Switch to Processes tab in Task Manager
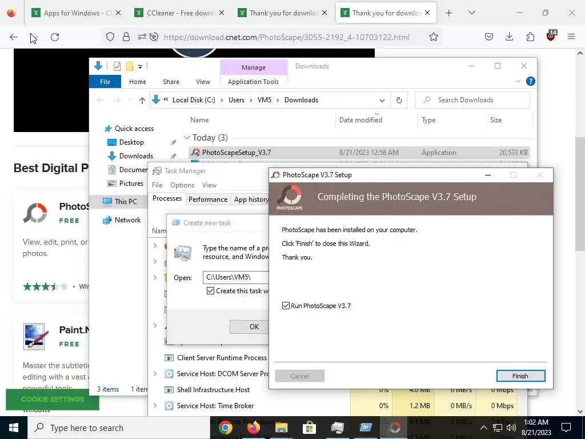The image size is (585, 439). tap(167, 198)
